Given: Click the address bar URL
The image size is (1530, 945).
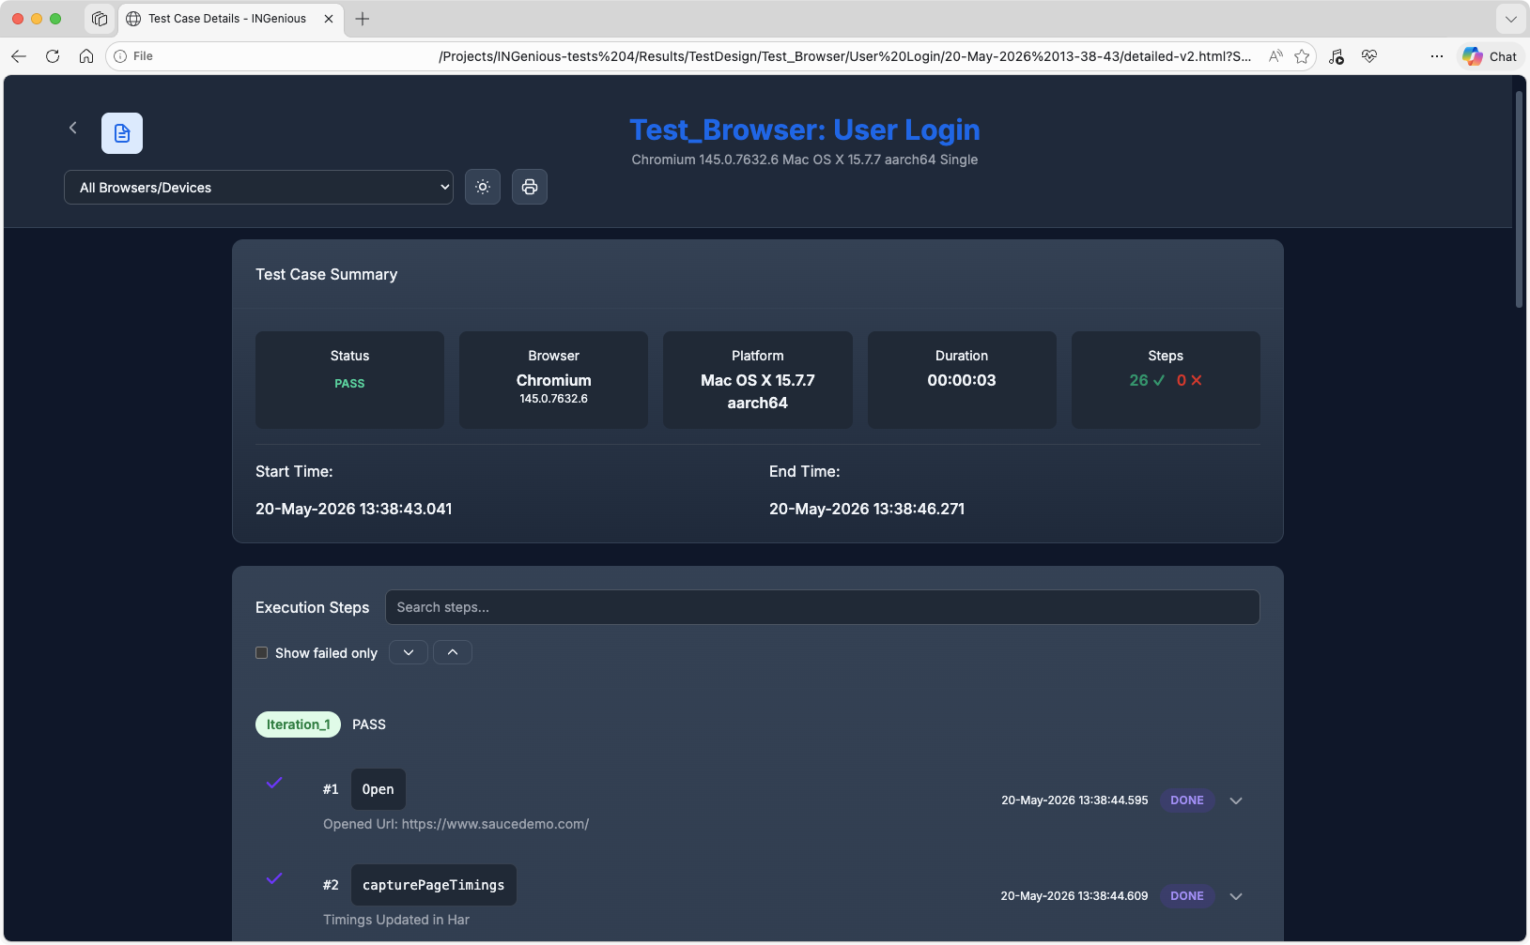Looking at the screenshot, I should click(844, 56).
